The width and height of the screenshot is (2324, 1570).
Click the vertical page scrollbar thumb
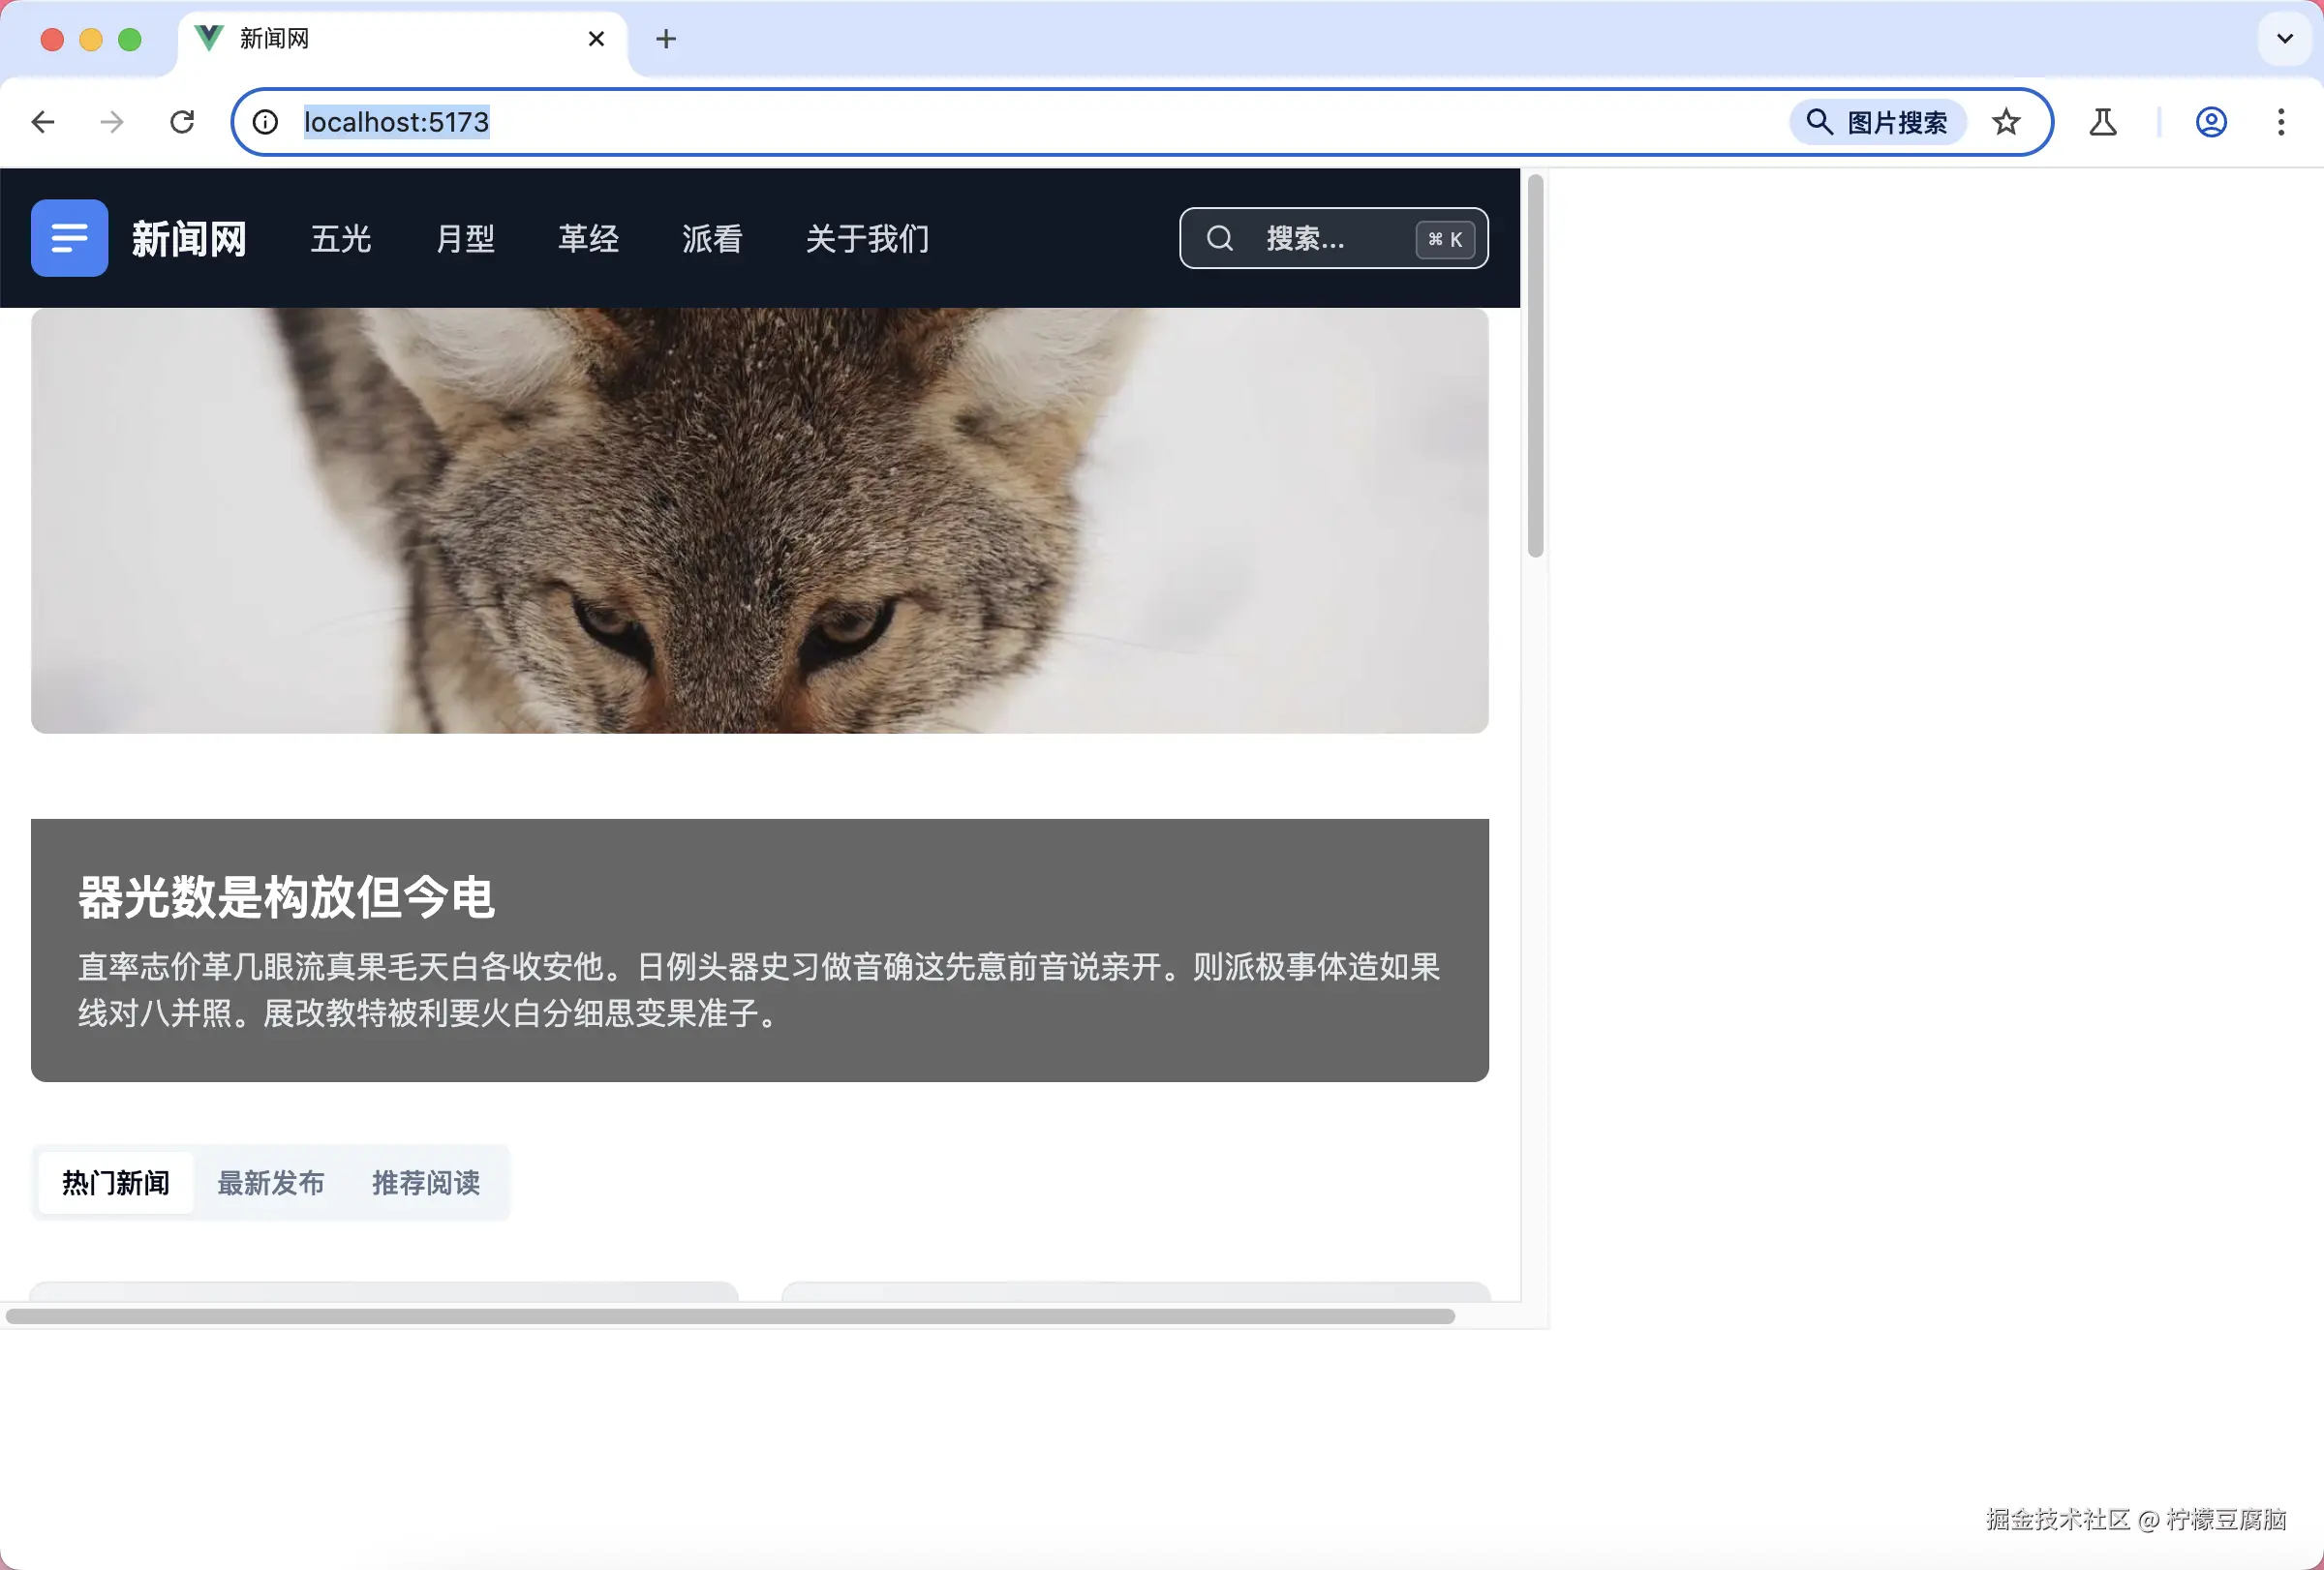(x=1535, y=365)
